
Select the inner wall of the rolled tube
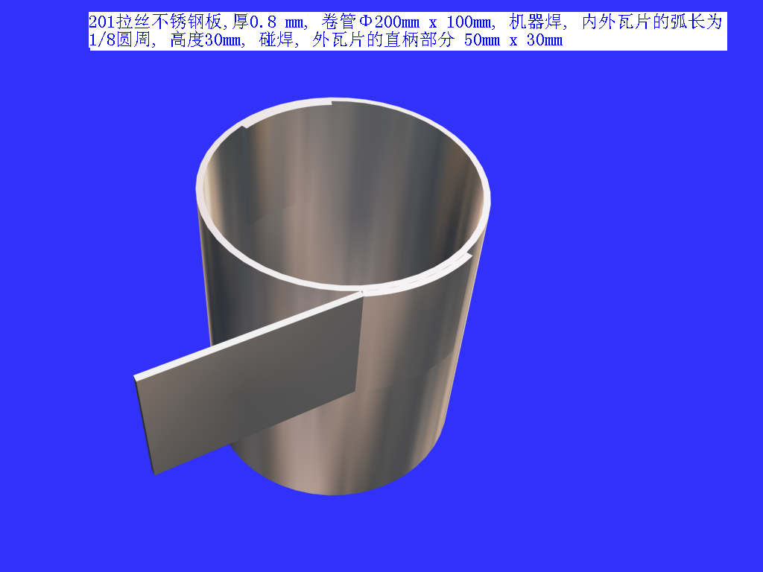(x=335, y=194)
